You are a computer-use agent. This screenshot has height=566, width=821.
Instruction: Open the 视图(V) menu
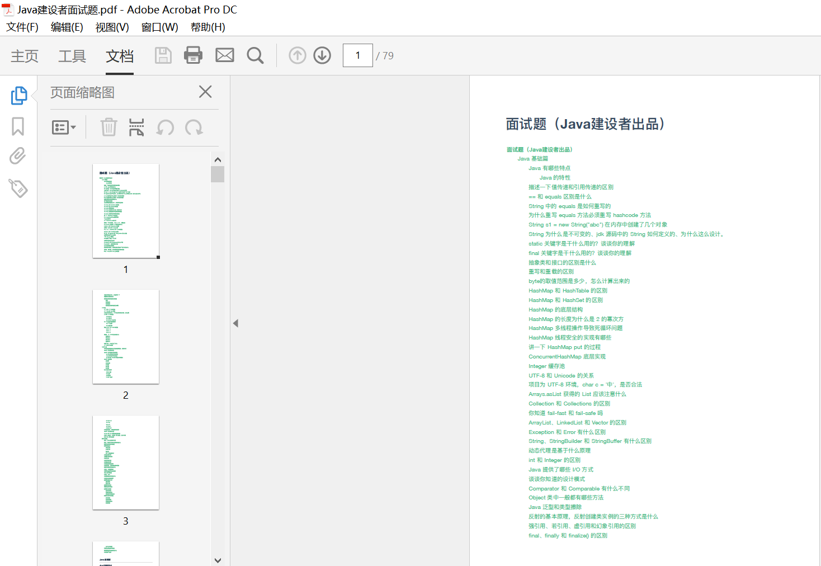[112, 27]
